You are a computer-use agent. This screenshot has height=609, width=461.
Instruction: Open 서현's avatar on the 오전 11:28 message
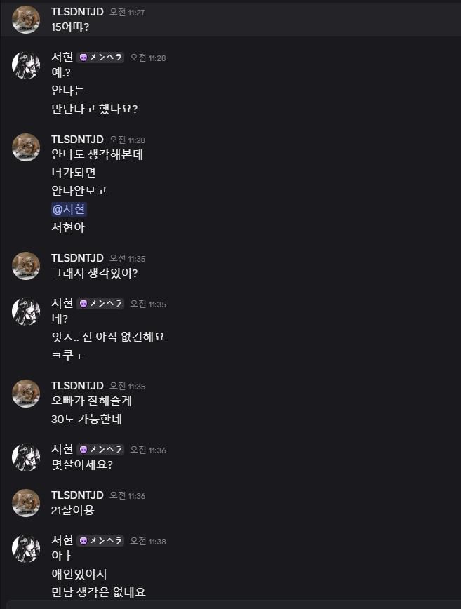click(x=26, y=65)
